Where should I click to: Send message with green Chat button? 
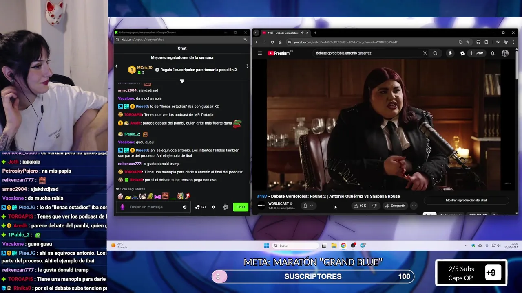pyautogui.click(x=241, y=207)
